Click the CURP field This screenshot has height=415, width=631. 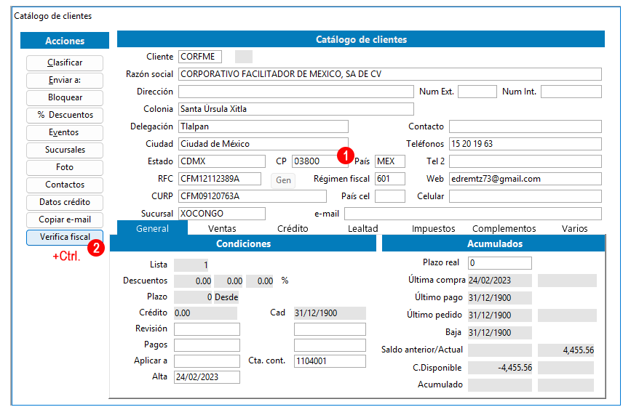(253, 196)
